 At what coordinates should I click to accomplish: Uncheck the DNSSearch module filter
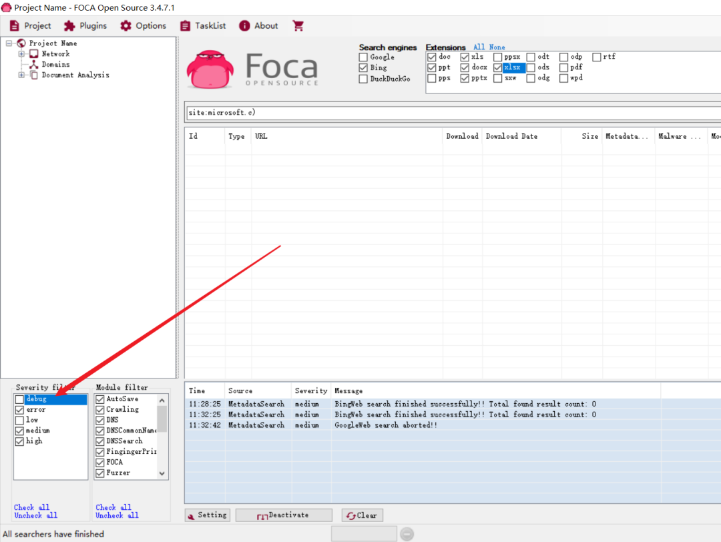click(99, 441)
